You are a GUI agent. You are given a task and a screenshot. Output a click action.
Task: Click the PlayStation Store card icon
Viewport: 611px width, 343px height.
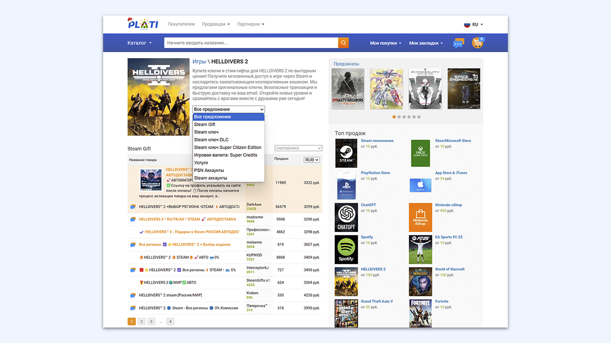[346, 185]
